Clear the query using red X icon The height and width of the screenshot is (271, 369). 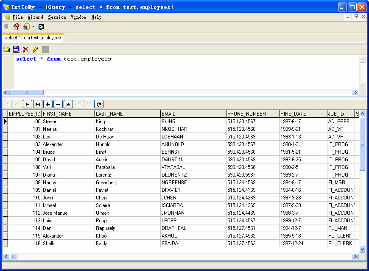pos(25,50)
